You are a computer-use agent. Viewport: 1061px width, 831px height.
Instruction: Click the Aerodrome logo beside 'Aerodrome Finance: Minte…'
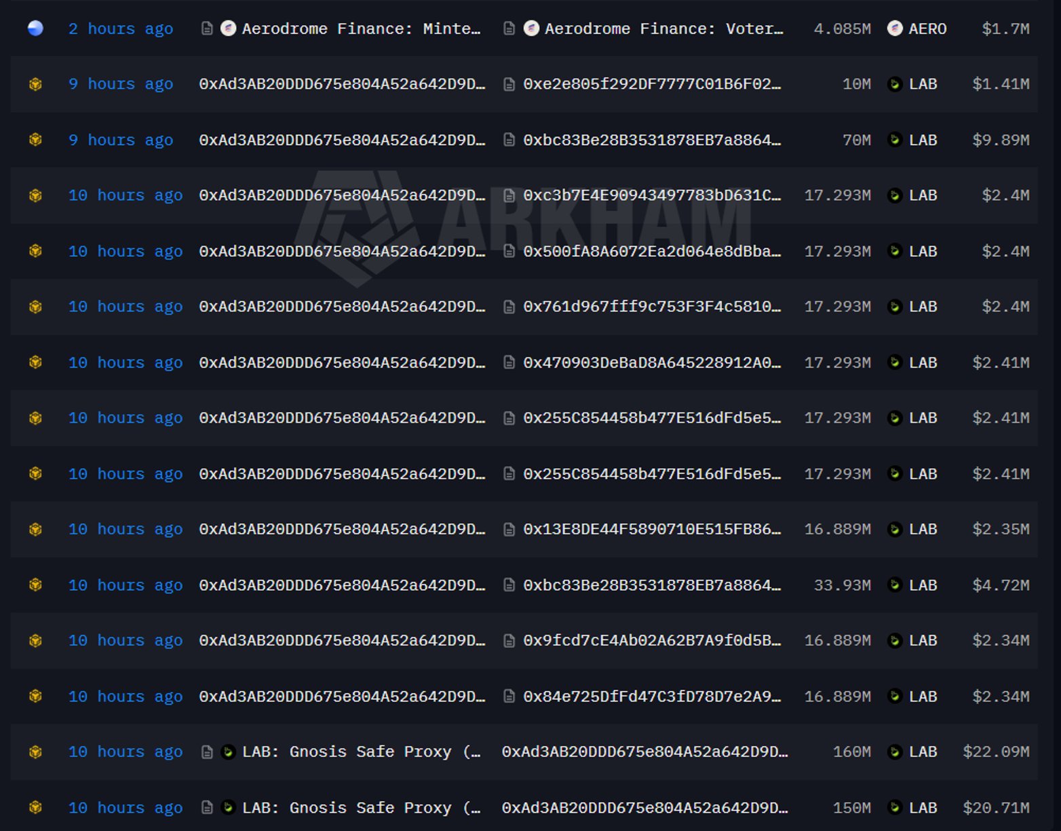(x=229, y=28)
